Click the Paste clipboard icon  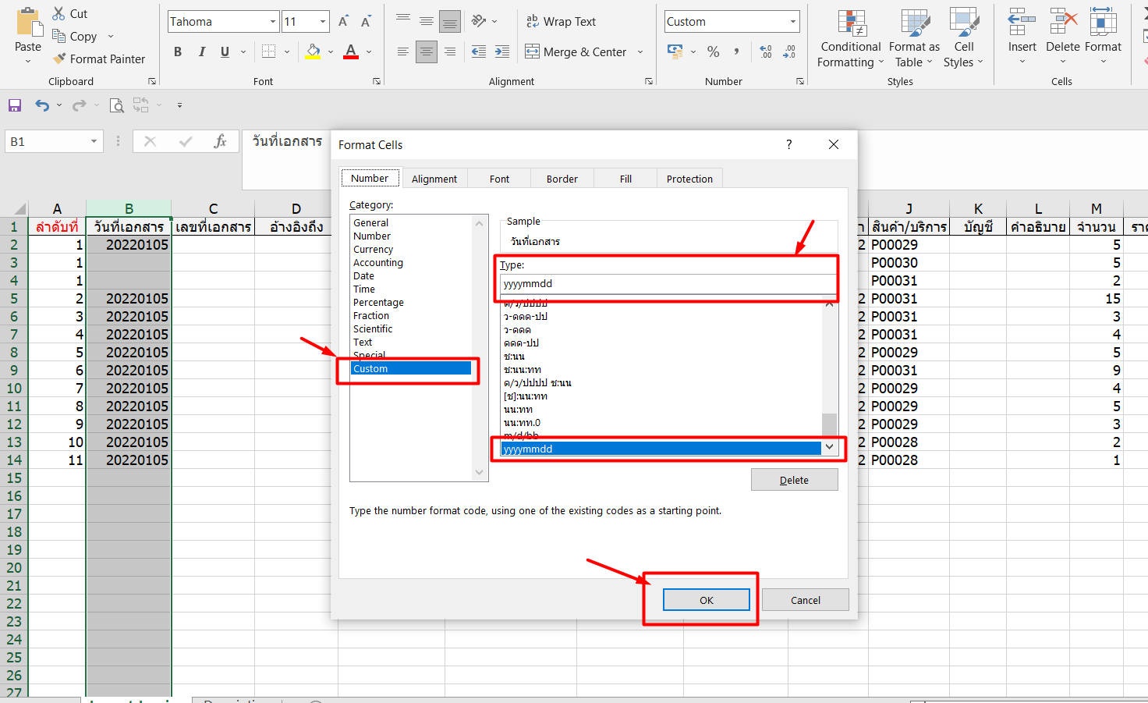click(x=29, y=22)
